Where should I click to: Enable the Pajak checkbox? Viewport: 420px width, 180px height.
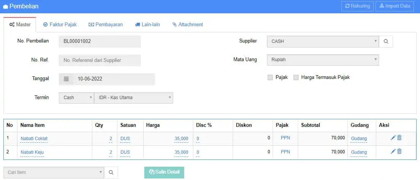(270, 77)
